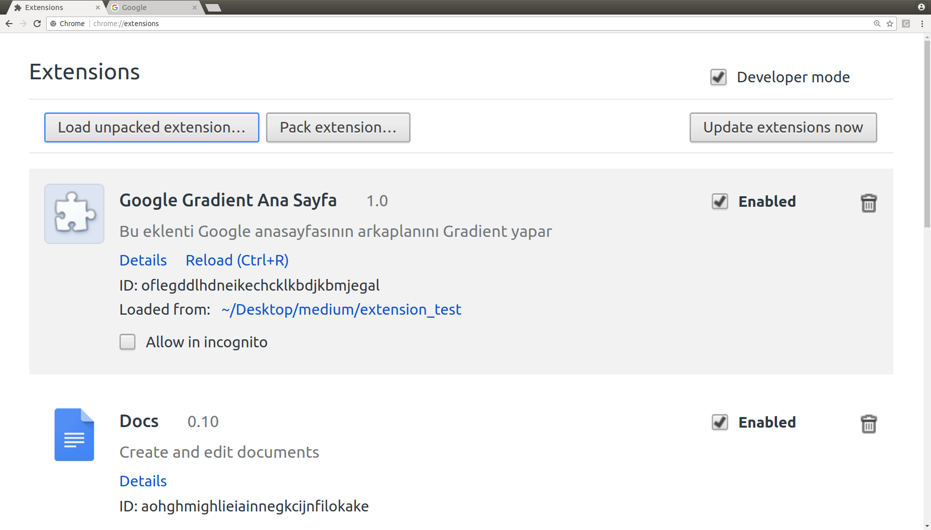Click Update extensions now
The image size is (931, 530).
pos(783,127)
